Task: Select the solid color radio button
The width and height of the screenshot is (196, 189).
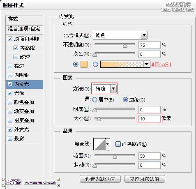Action: coord(76,64)
